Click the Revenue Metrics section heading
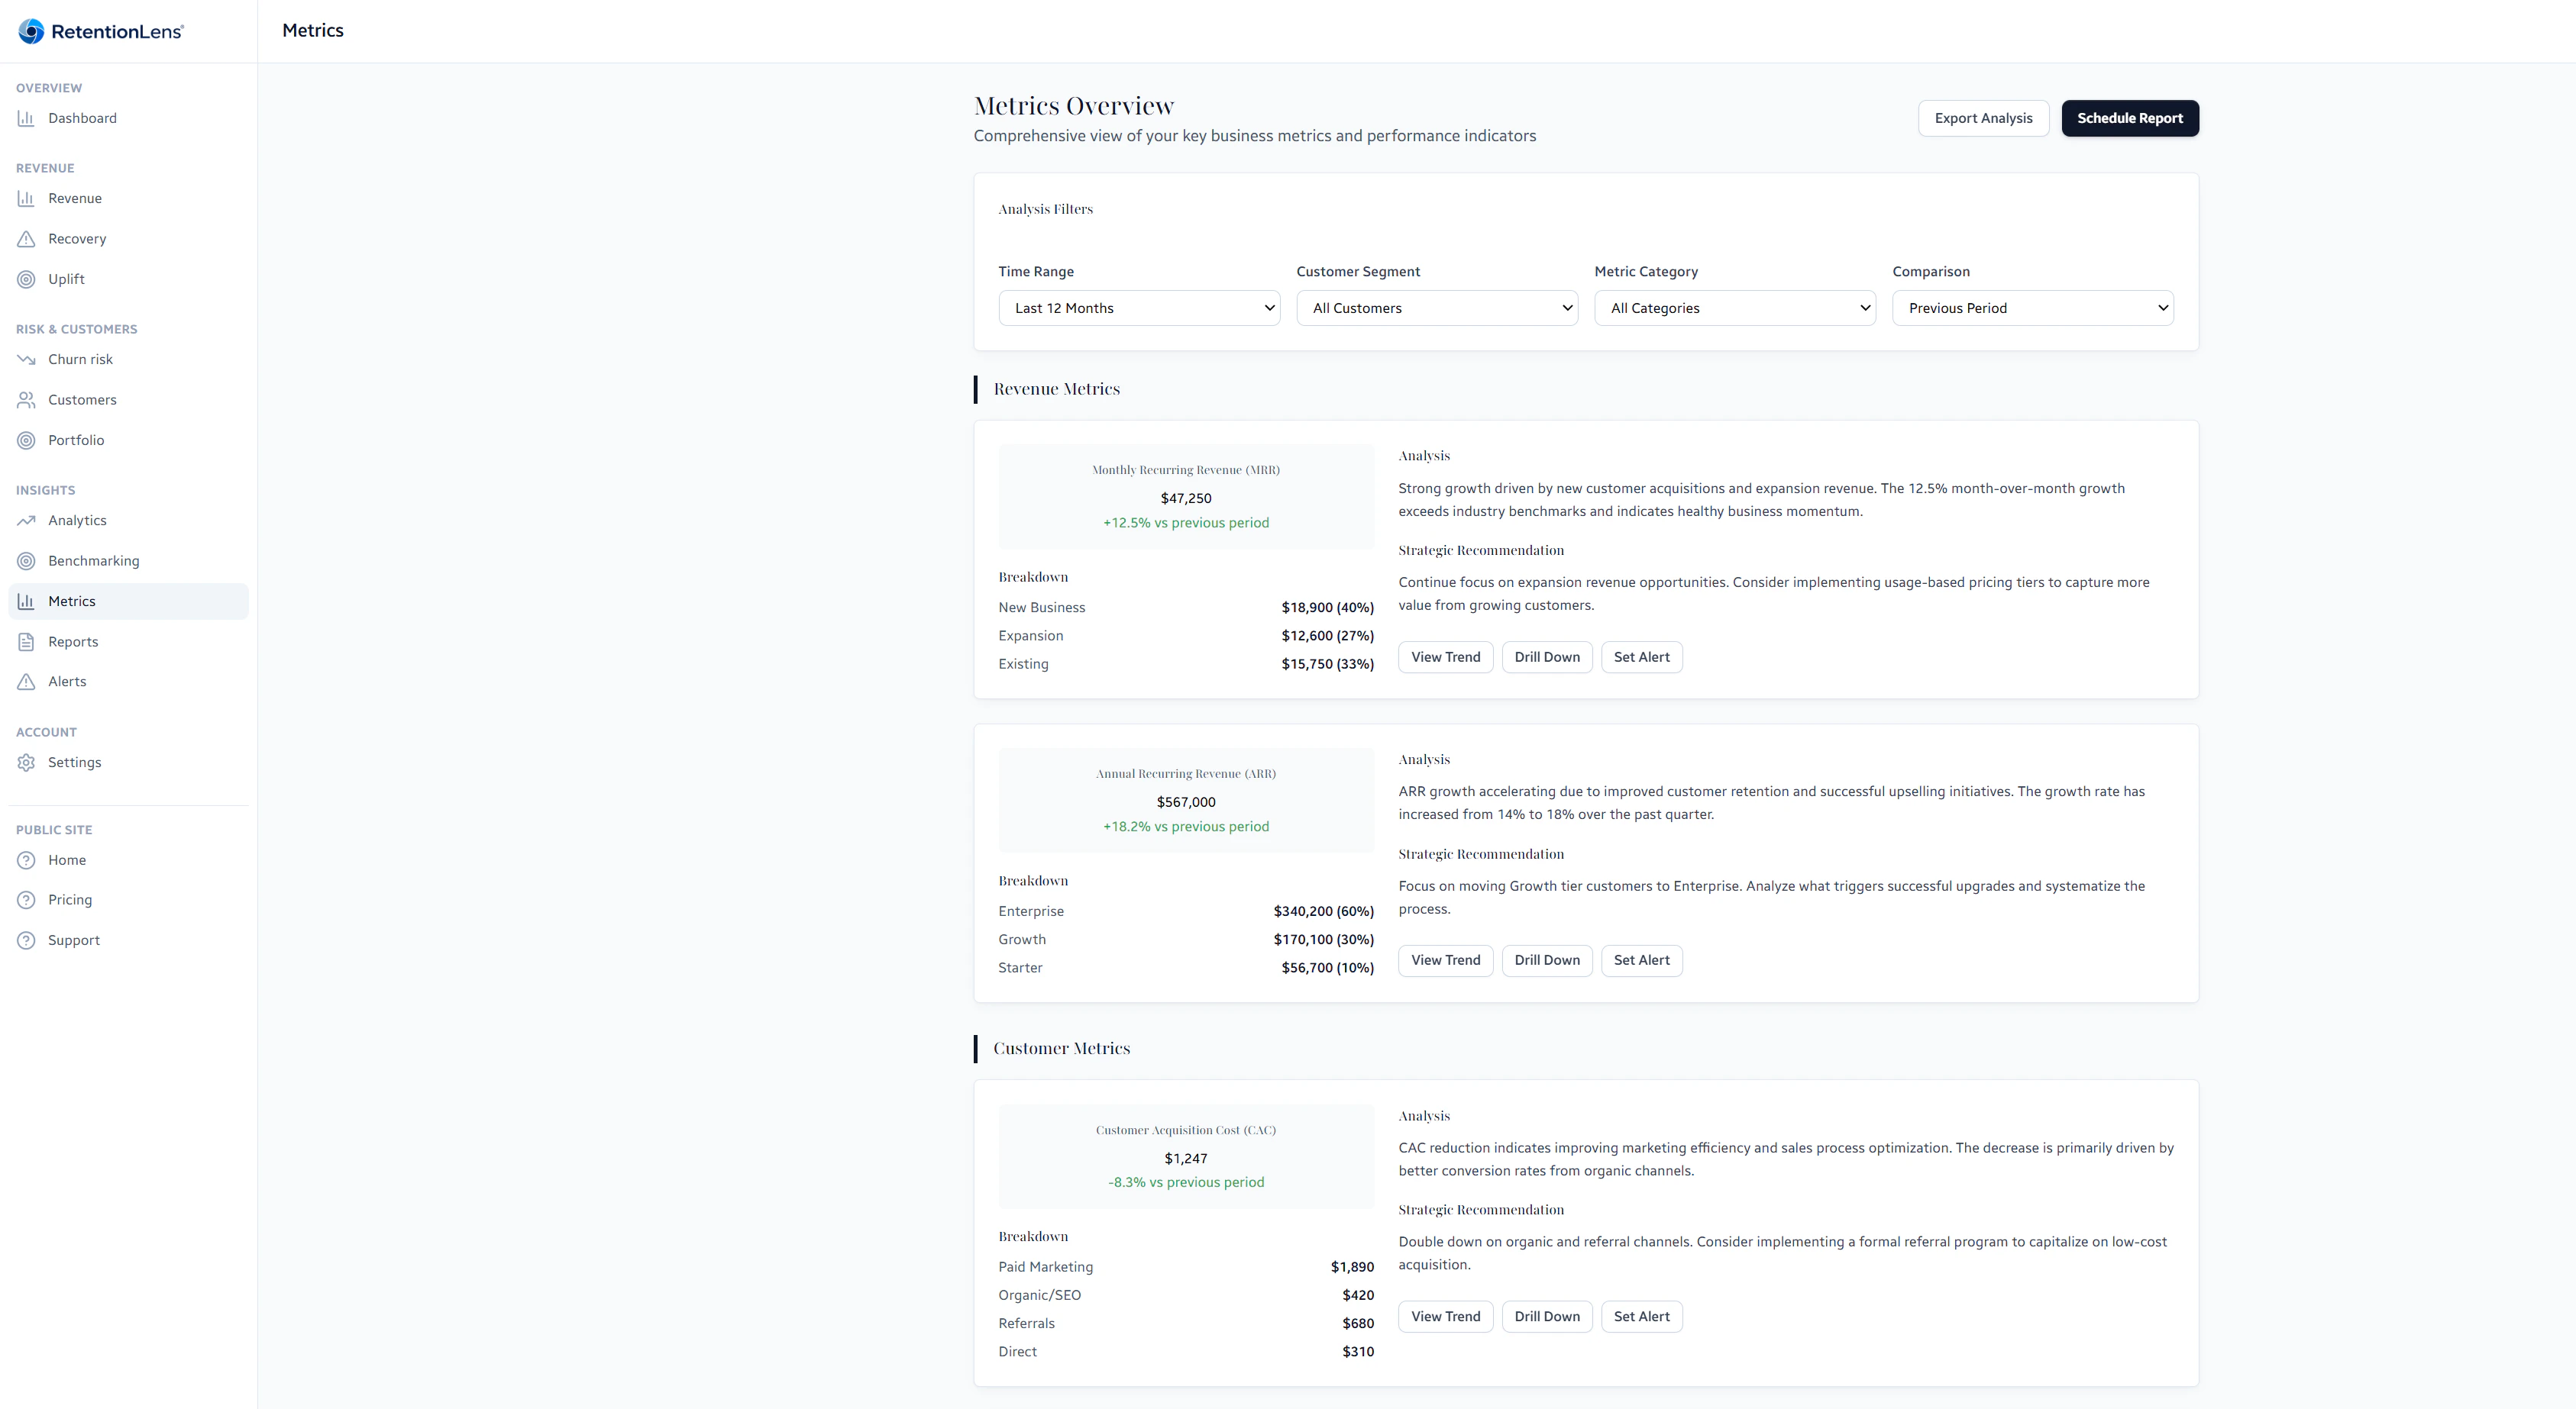Screen dimensions: 2576x1409 1056,389
